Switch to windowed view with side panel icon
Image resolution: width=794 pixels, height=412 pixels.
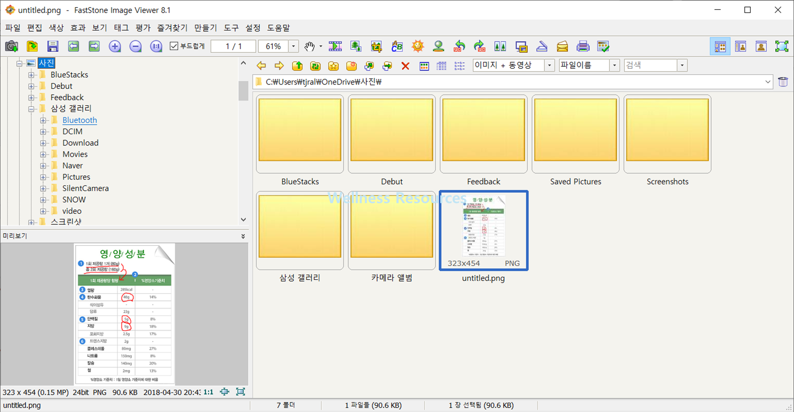pos(740,46)
